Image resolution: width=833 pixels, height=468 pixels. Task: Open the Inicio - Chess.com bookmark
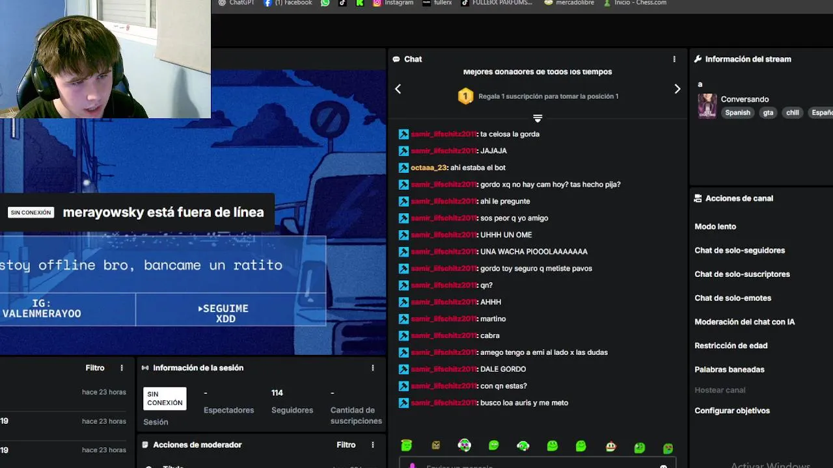635,3
